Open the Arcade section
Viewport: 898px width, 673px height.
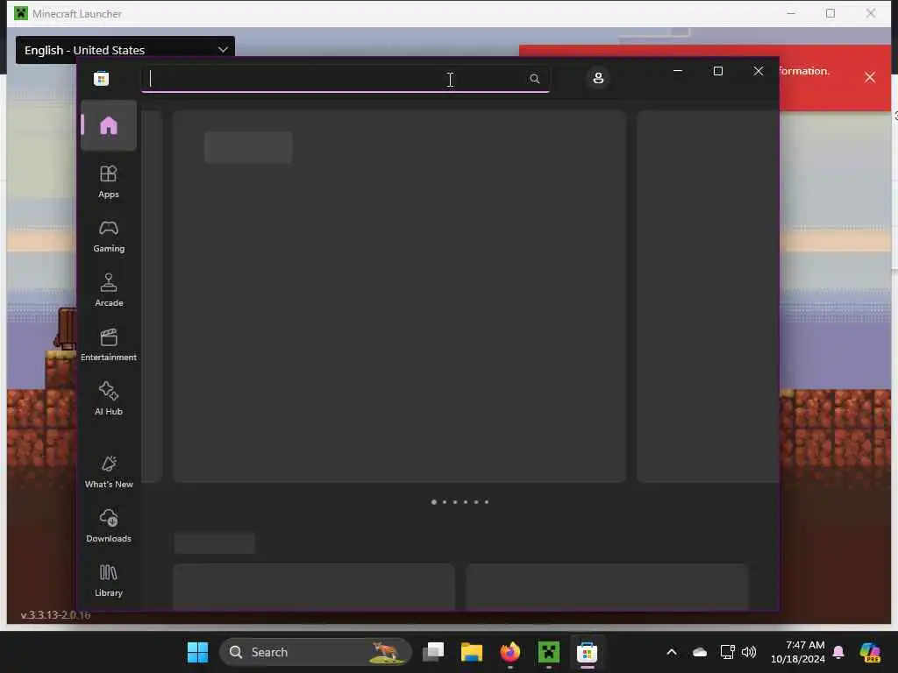(108, 290)
